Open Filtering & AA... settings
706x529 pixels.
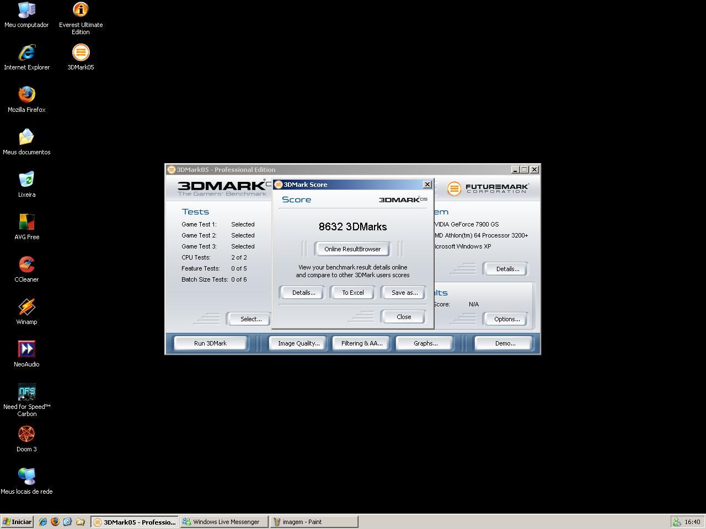click(x=361, y=343)
